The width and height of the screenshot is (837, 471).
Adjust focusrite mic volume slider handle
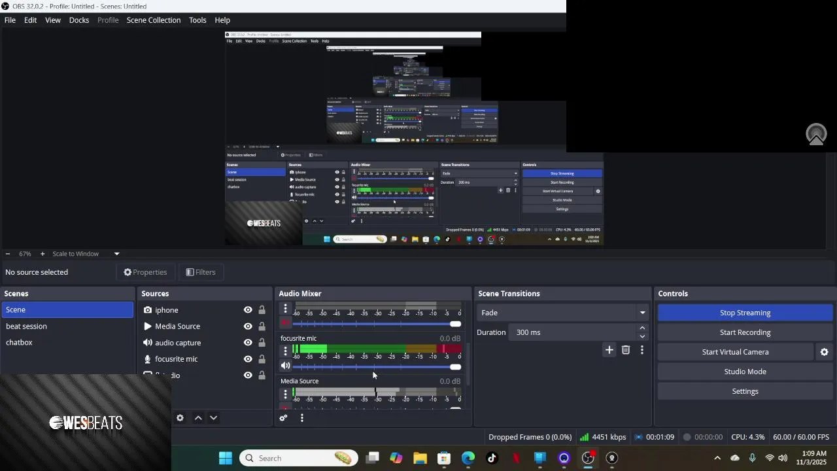[455, 366]
